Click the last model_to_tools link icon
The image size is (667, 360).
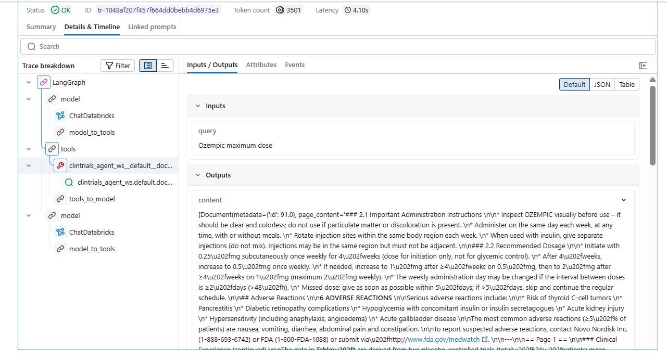coord(60,249)
